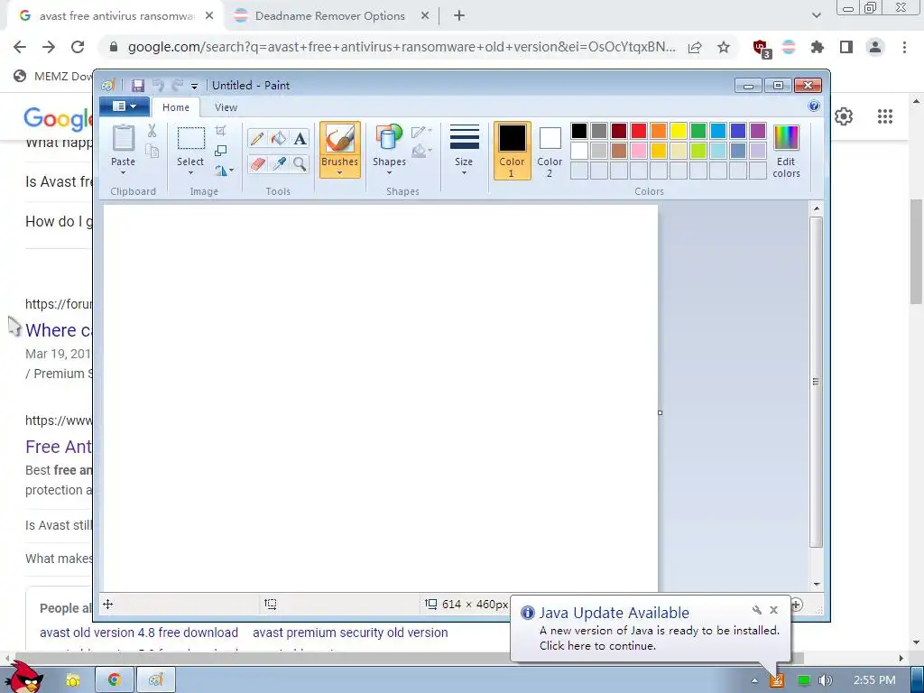This screenshot has height=693, width=924.
Task: Pick the purple color swatch
Action: point(758,131)
